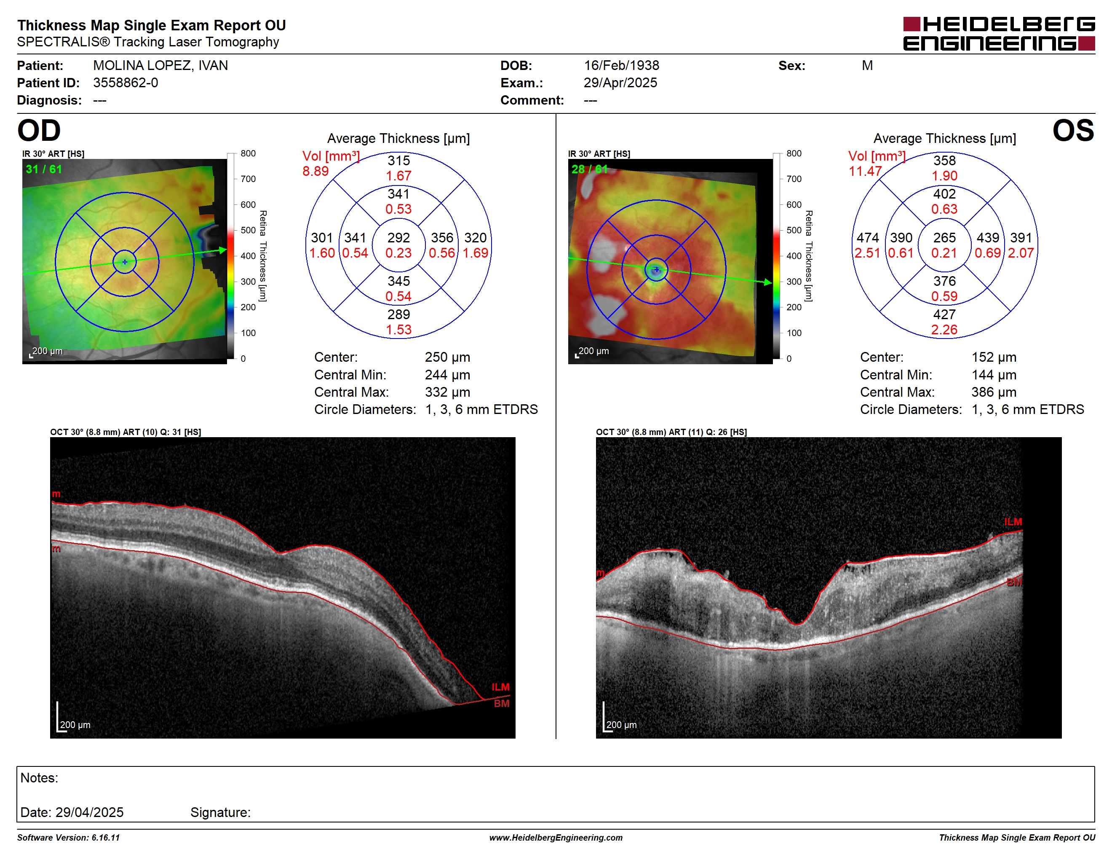Click the OD eye heading
The image size is (1112, 860).
pos(39,130)
